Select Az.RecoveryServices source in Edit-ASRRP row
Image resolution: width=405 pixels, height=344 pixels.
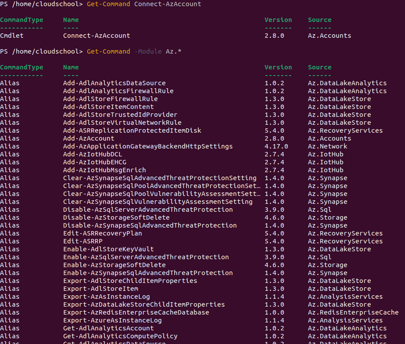pyautogui.click(x=345, y=241)
